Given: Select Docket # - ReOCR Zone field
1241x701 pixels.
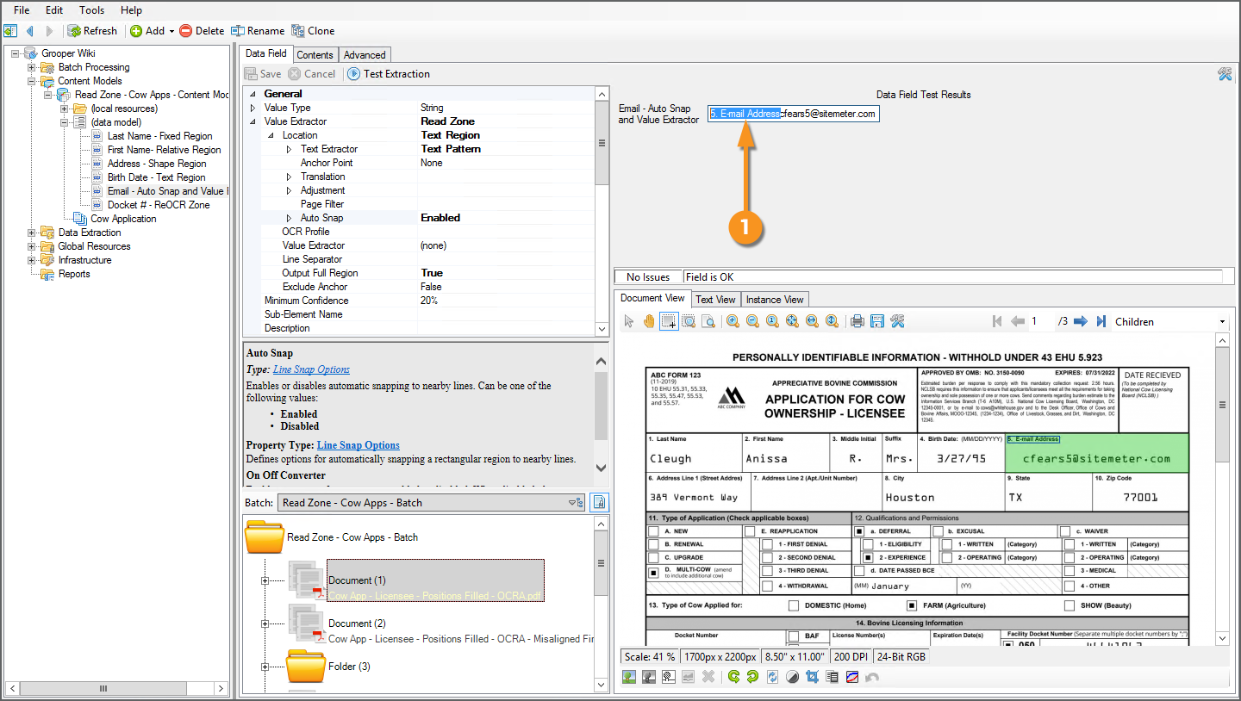Looking at the screenshot, I should [158, 205].
